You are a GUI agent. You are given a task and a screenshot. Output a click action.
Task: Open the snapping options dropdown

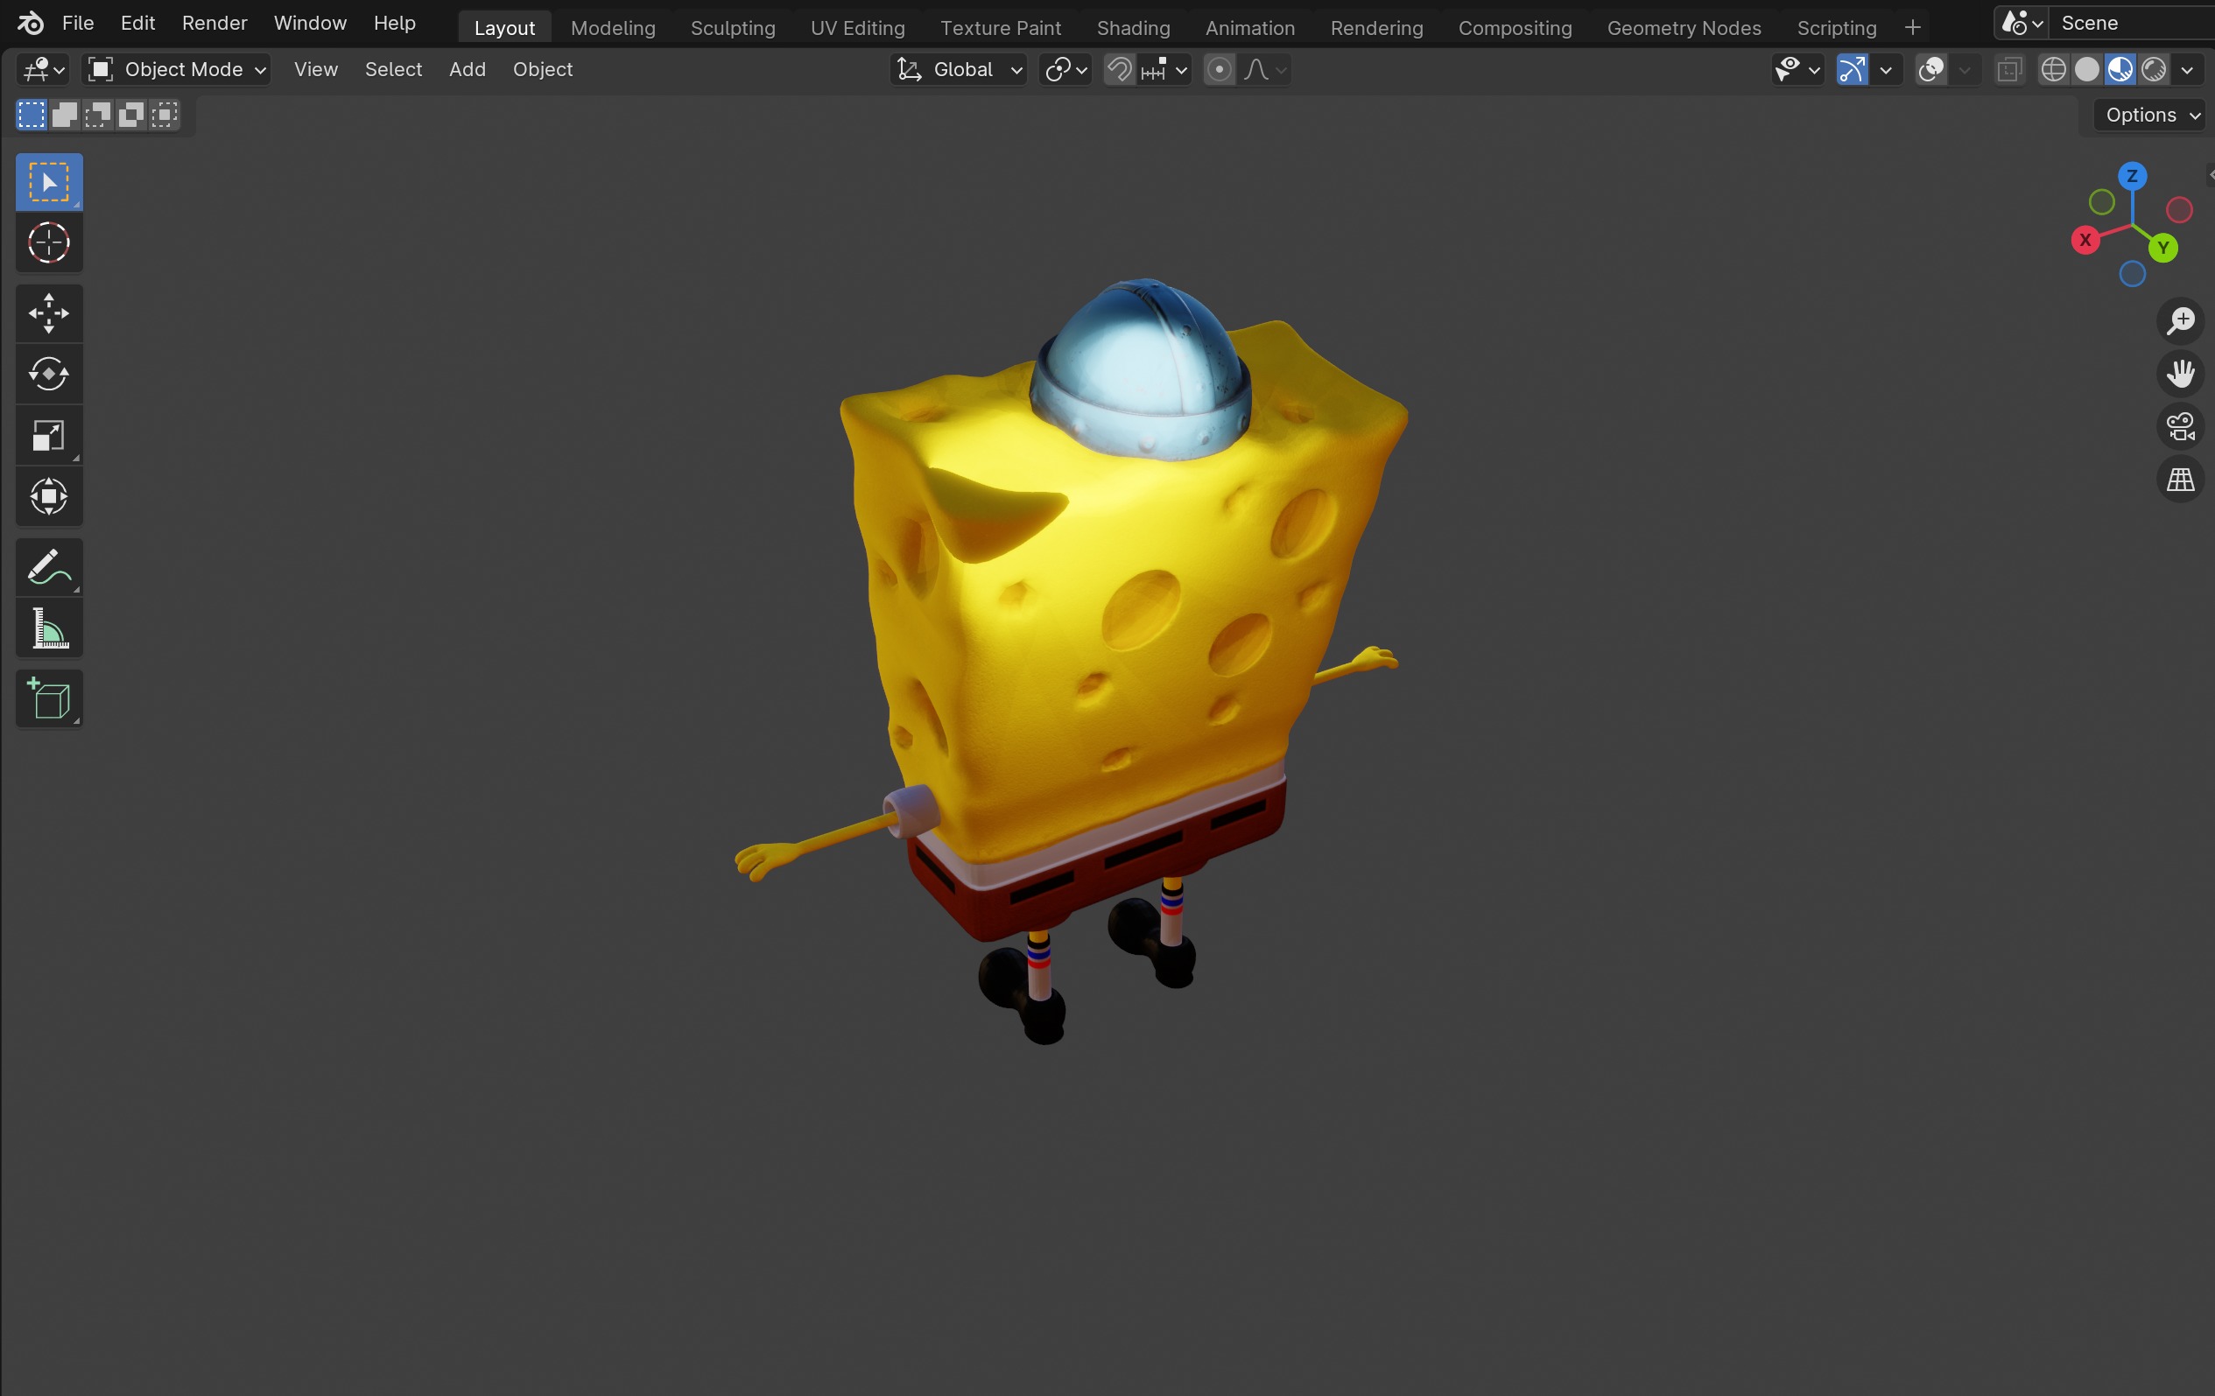tap(1164, 70)
